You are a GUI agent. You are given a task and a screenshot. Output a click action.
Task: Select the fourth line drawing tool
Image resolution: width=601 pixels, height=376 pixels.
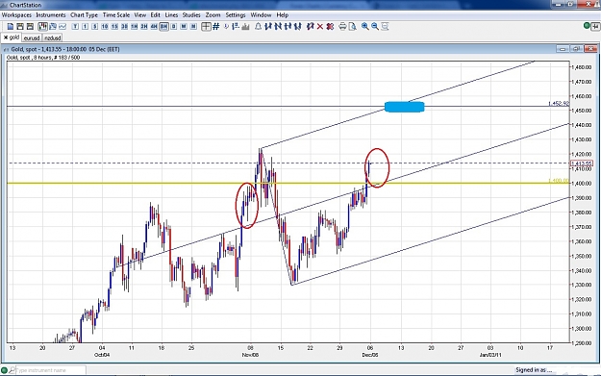[298, 27]
